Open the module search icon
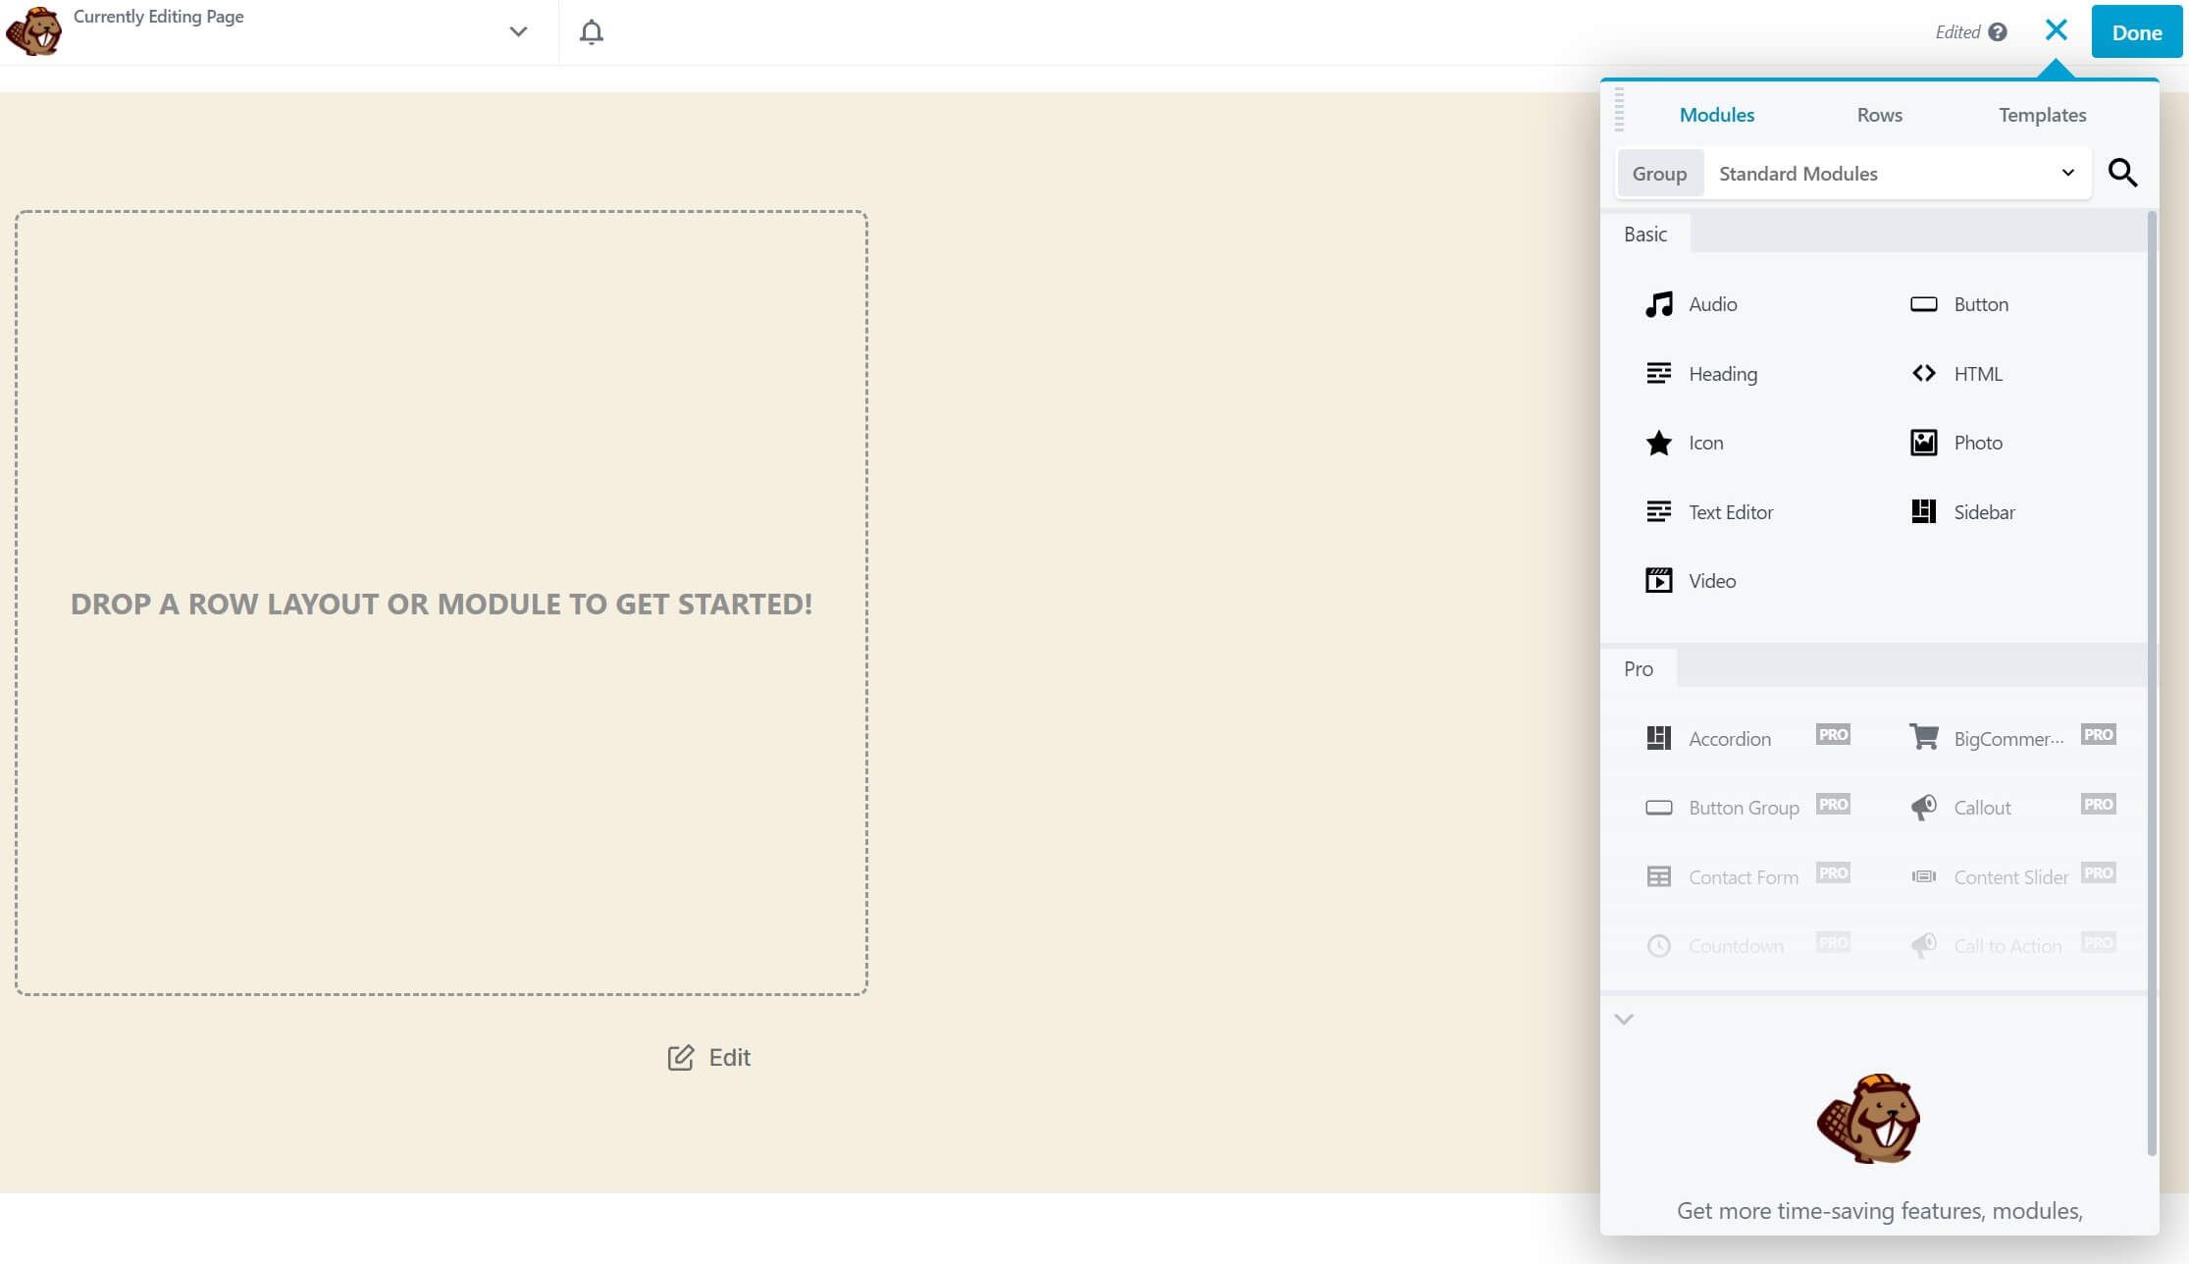 [x=2123, y=172]
